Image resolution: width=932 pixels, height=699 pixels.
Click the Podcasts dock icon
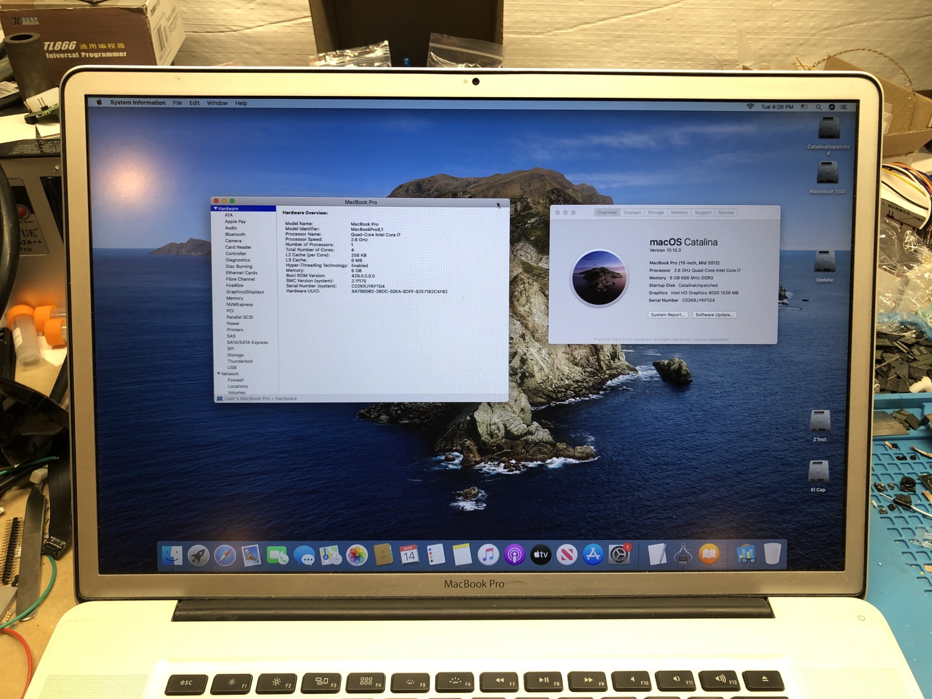coord(514,555)
